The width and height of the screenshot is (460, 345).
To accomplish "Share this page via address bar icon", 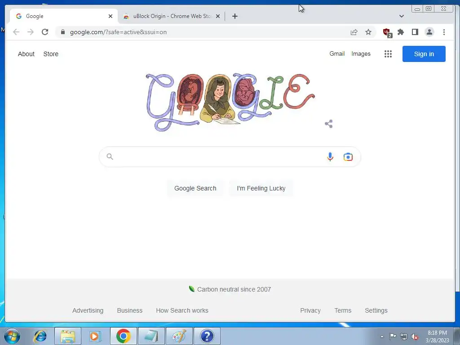I will coord(354,32).
